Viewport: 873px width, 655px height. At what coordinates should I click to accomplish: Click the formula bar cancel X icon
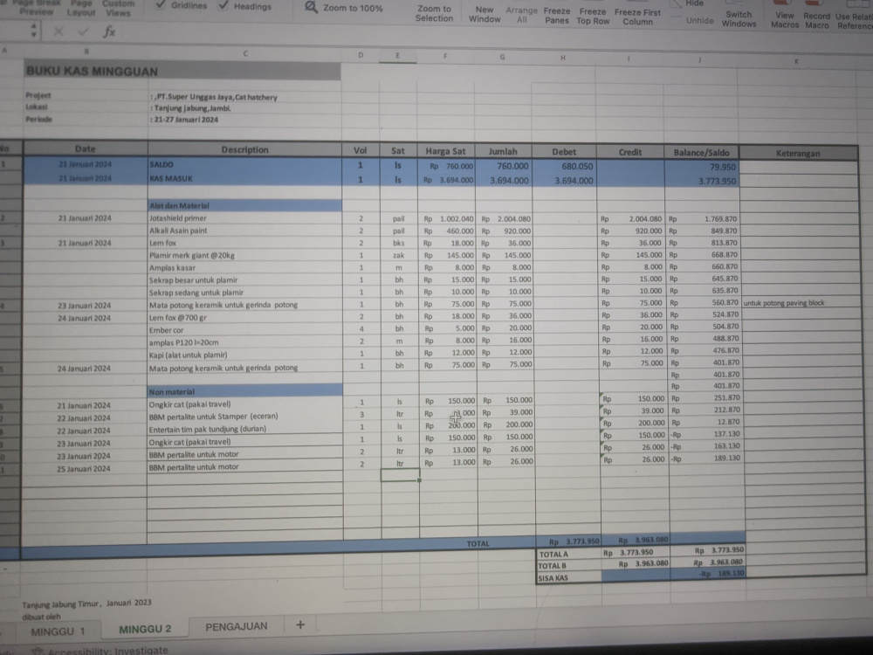pos(58,31)
